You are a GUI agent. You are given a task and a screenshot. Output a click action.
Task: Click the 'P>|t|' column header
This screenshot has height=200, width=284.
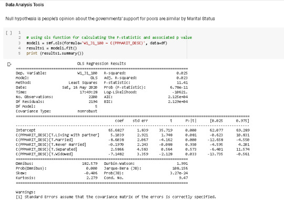point(191,121)
